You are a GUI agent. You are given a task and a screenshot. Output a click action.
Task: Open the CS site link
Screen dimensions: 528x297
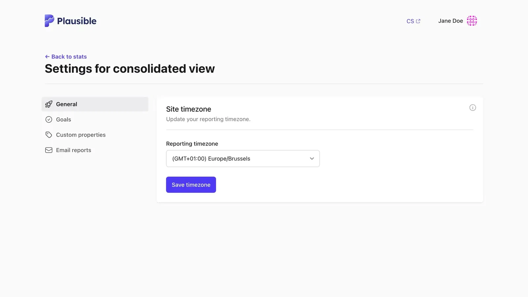tap(410, 21)
